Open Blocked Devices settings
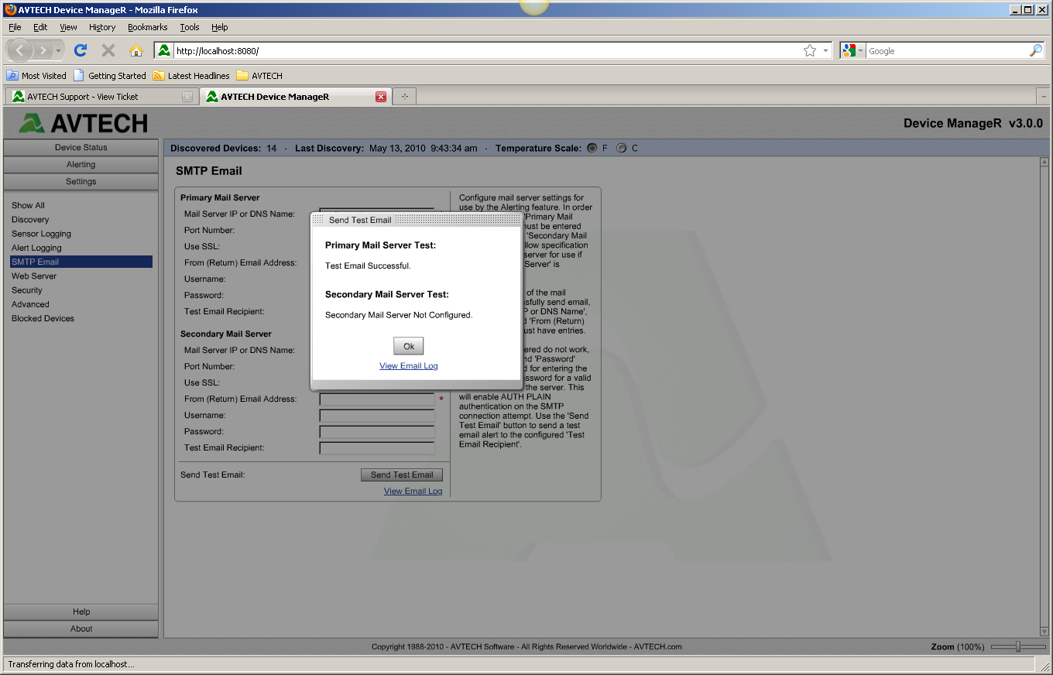The image size is (1053, 675). [43, 318]
